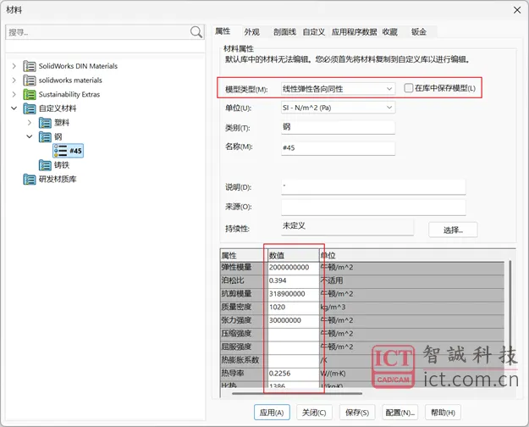Click the 张力强度 value 30000000
This screenshot has width=529, height=427.
tap(294, 320)
